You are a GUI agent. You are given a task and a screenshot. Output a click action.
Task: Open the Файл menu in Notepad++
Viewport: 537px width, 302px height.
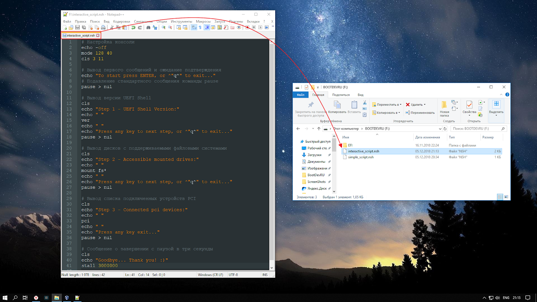67,21
